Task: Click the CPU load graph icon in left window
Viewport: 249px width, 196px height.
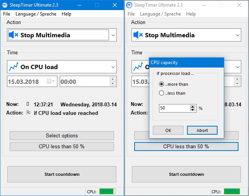Action: tap(14, 67)
